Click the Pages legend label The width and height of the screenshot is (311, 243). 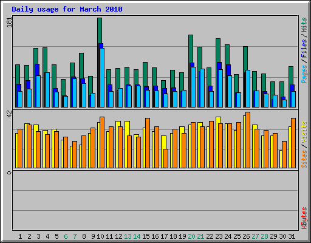click(304, 74)
